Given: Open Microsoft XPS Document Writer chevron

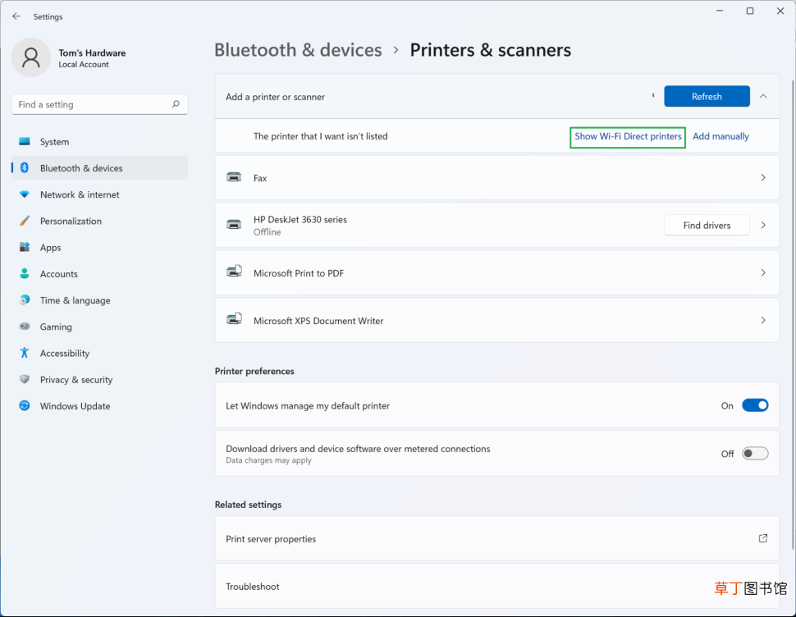Looking at the screenshot, I should [x=763, y=320].
